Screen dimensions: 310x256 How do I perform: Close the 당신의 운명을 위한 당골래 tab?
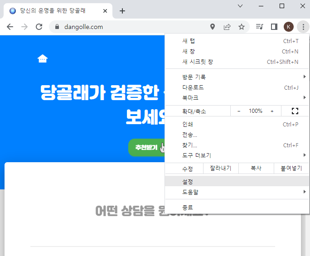pyautogui.click(x=105, y=11)
